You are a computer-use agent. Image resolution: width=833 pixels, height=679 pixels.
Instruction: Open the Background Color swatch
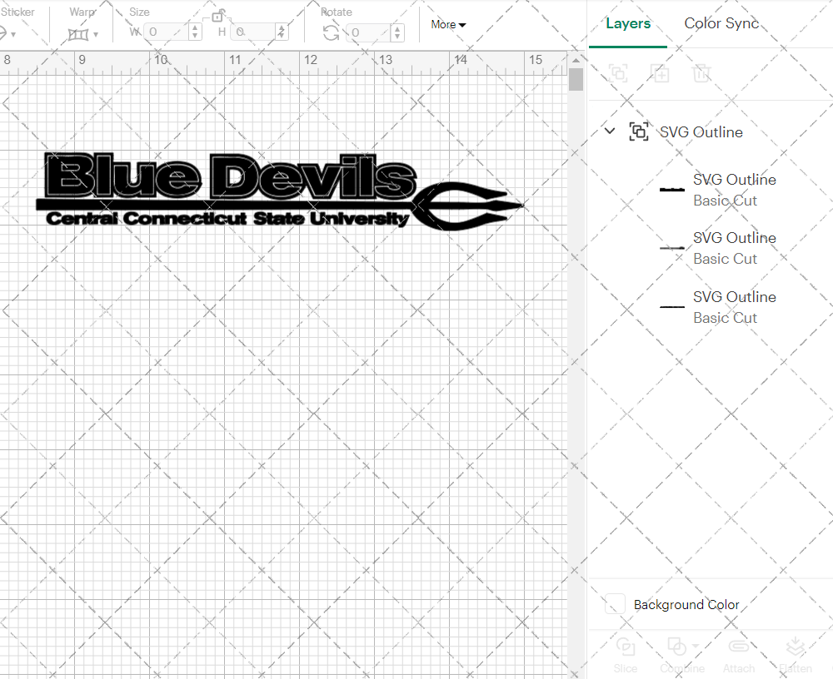coord(614,605)
